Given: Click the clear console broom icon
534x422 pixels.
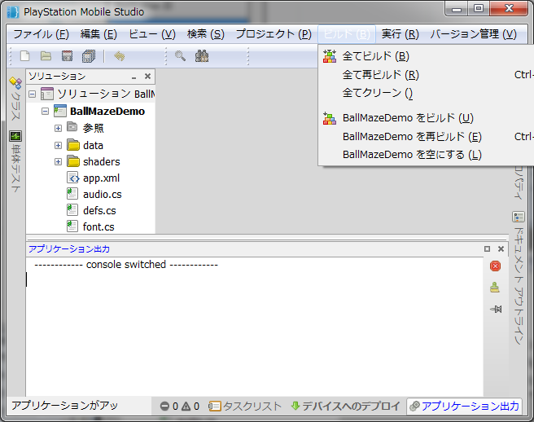Looking at the screenshot, I should (x=495, y=288).
